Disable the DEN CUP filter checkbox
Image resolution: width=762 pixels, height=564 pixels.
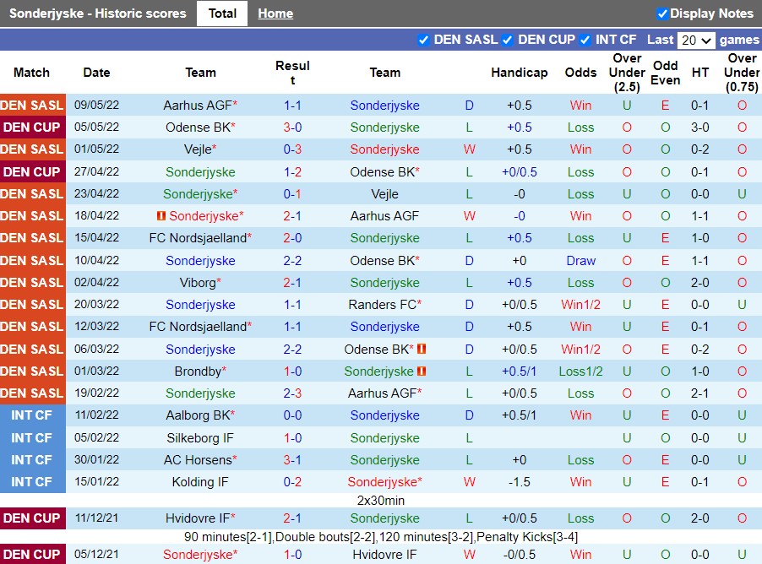[508, 40]
